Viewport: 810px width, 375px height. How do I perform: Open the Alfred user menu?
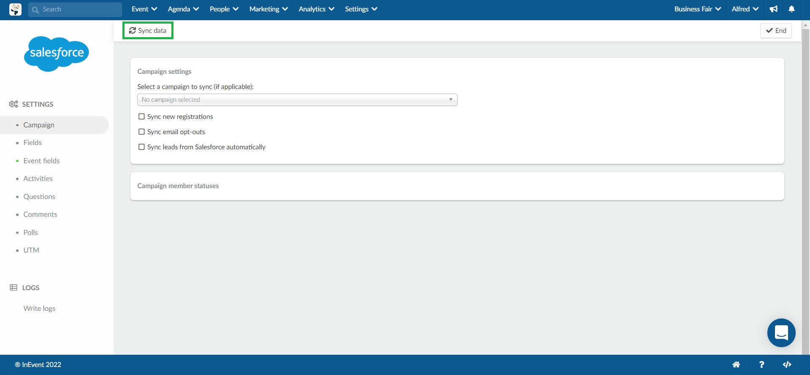[x=745, y=9]
